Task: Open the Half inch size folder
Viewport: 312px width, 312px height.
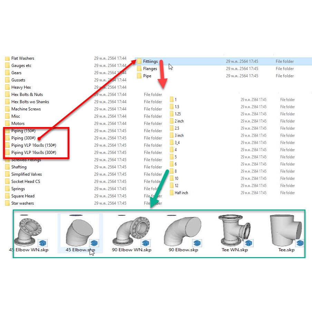Action: coord(181,193)
